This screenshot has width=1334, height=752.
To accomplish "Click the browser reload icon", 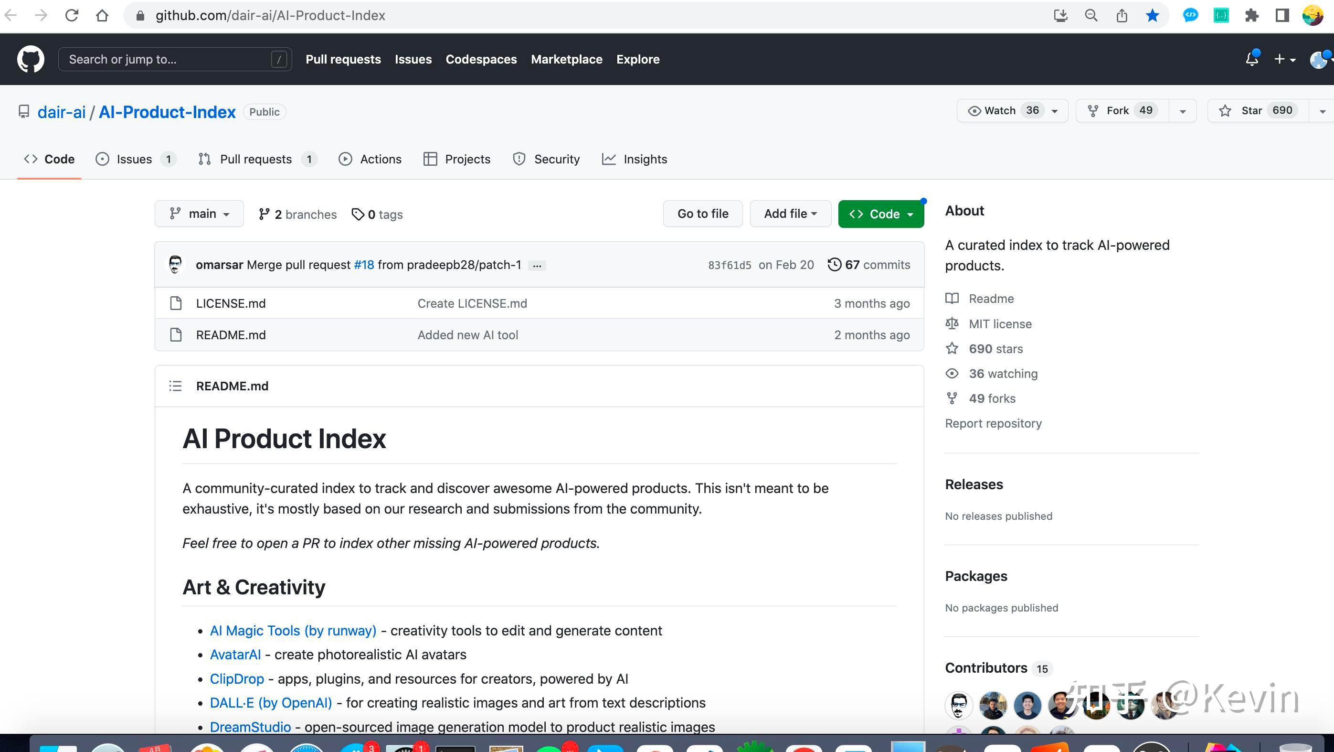I will click(72, 16).
